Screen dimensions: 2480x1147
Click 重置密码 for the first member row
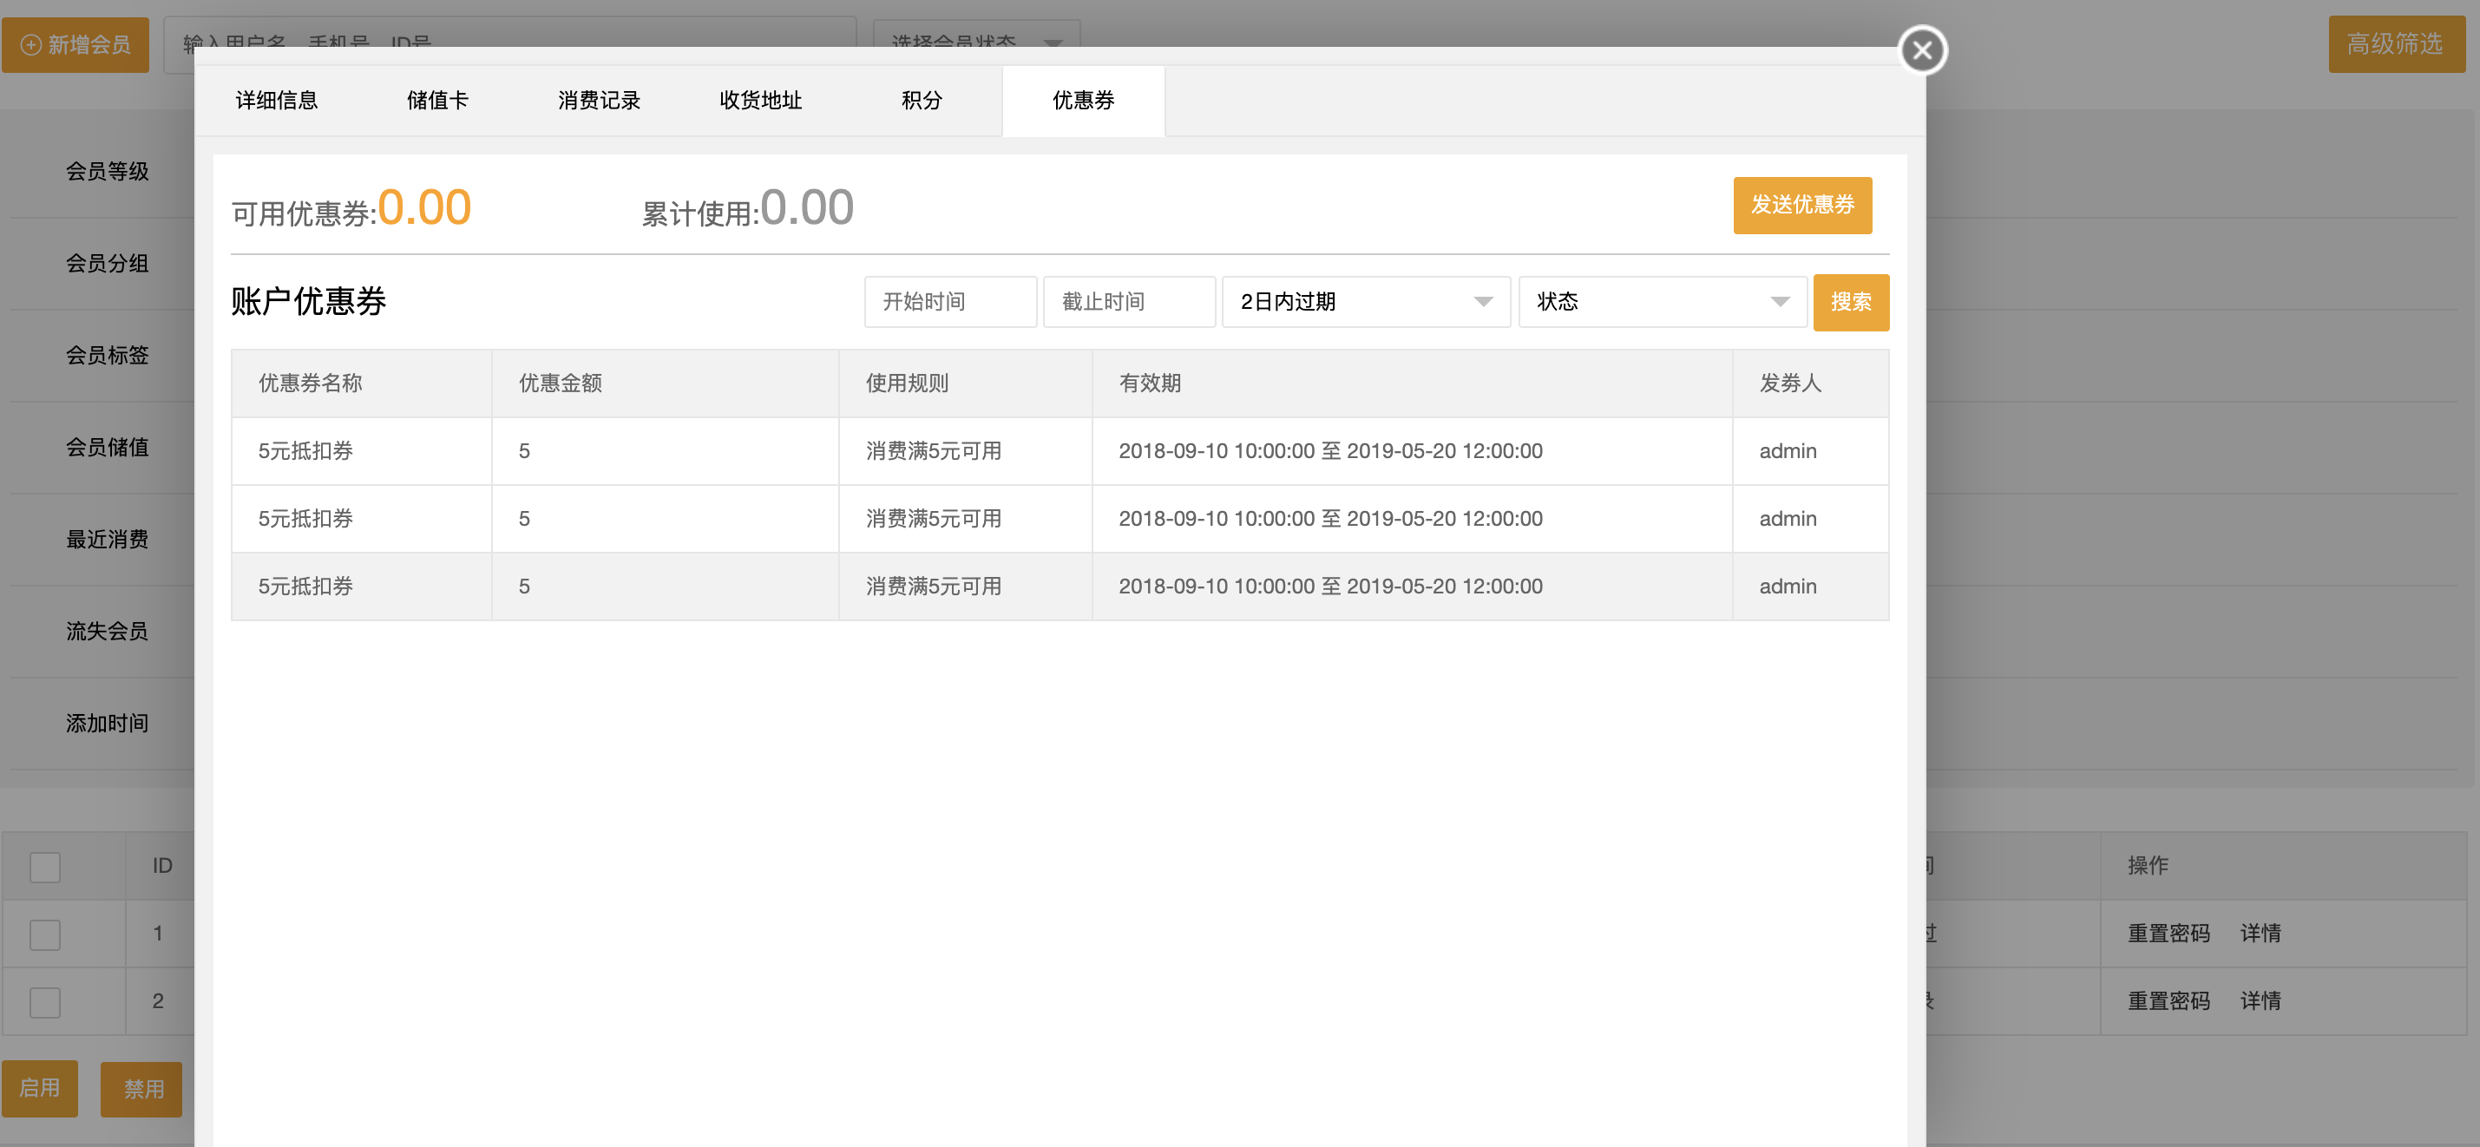point(2168,933)
